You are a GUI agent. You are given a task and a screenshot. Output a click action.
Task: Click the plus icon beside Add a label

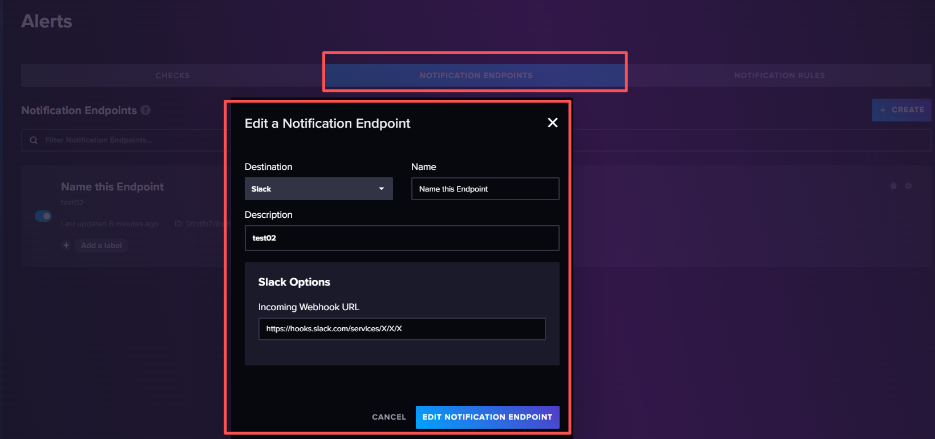66,245
